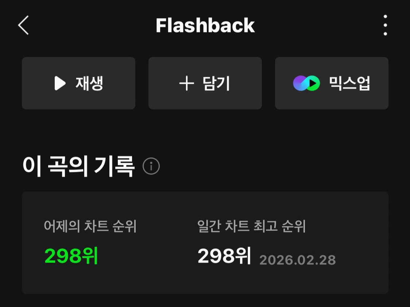
Task: Click the 어제의 차트 순위 label
Action: (x=90, y=226)
